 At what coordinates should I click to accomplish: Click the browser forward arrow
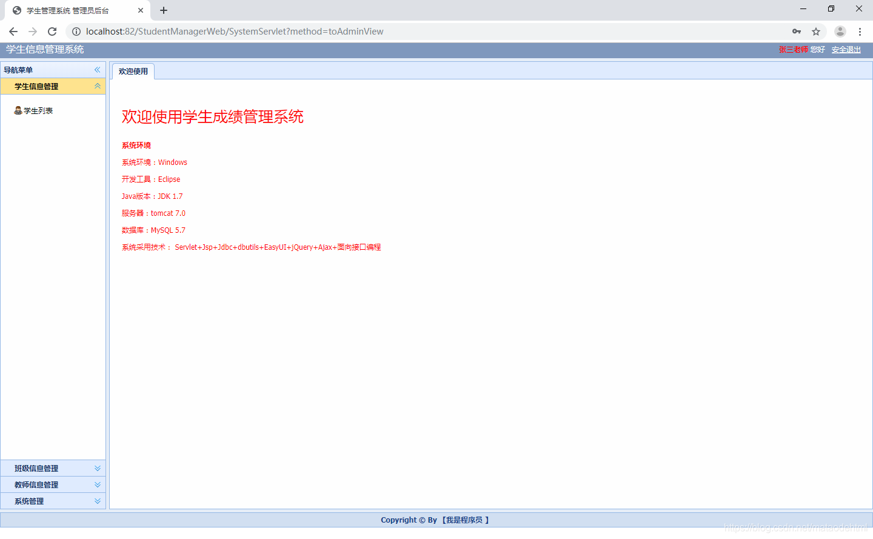click(x=33, y=32)
